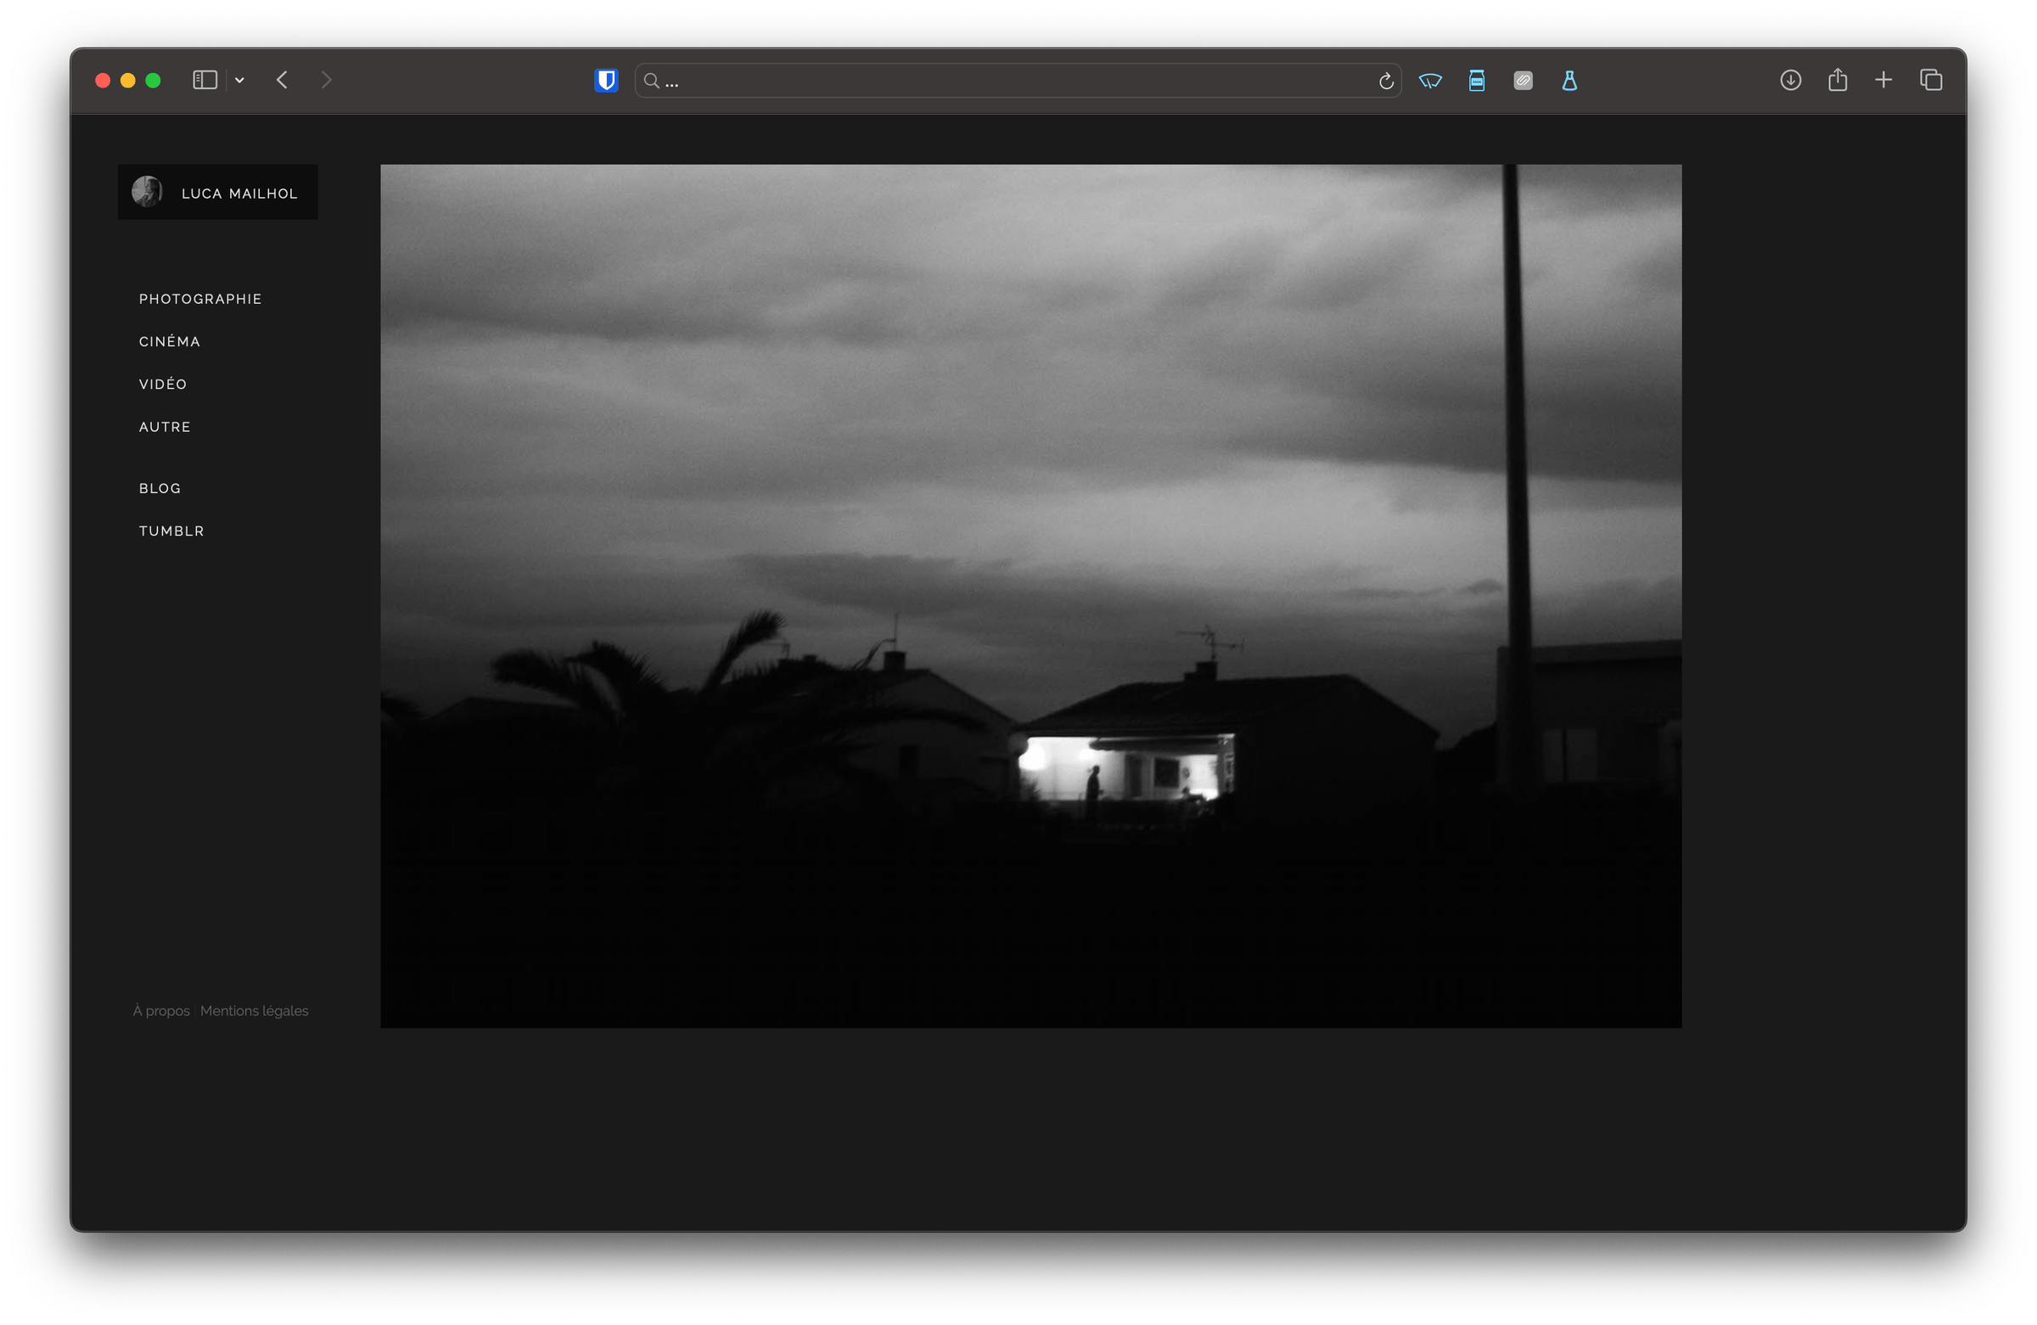Open the Downloads icon in toolbar
The width and height of the screenshot is (2037, 1325).
[x=1791, y=81]
